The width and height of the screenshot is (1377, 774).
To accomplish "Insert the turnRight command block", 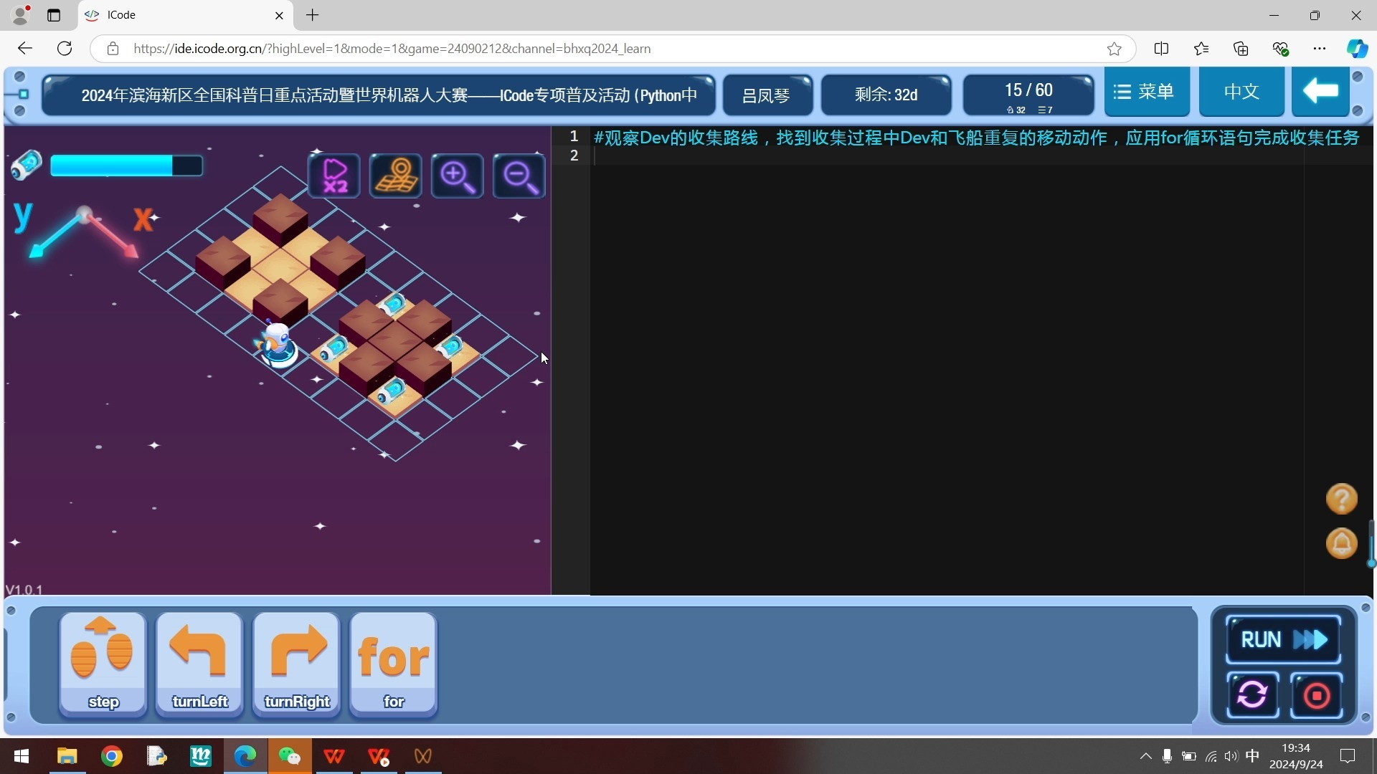I will [297, 664].
